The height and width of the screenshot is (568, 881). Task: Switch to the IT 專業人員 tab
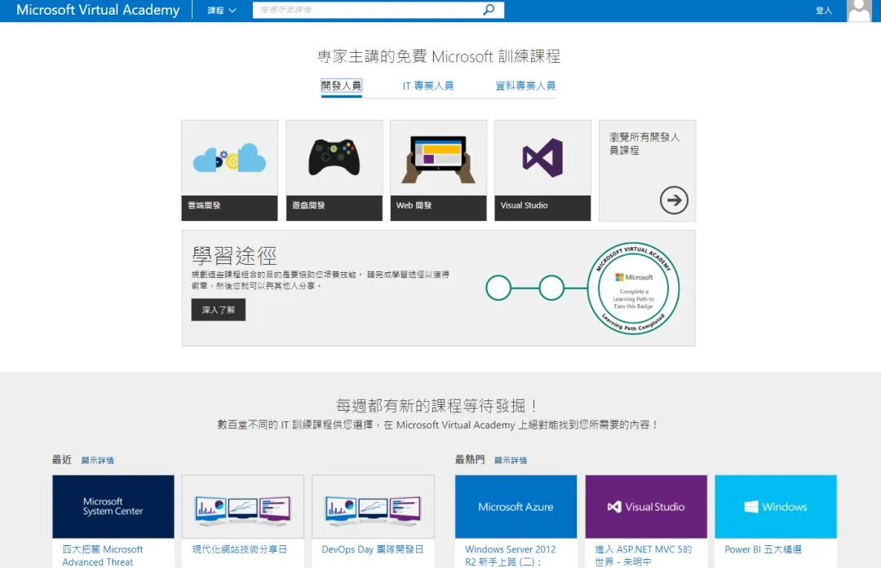point(427,86)
